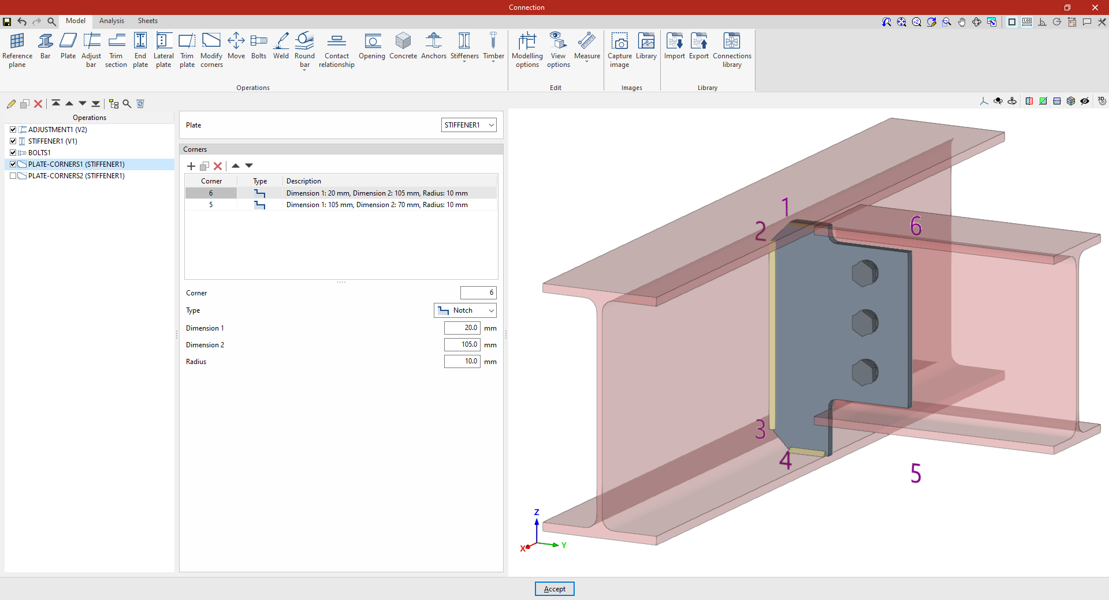Open the Stiffeners tool
This screenshot has width=1109, height=600.
click(464, 46)
